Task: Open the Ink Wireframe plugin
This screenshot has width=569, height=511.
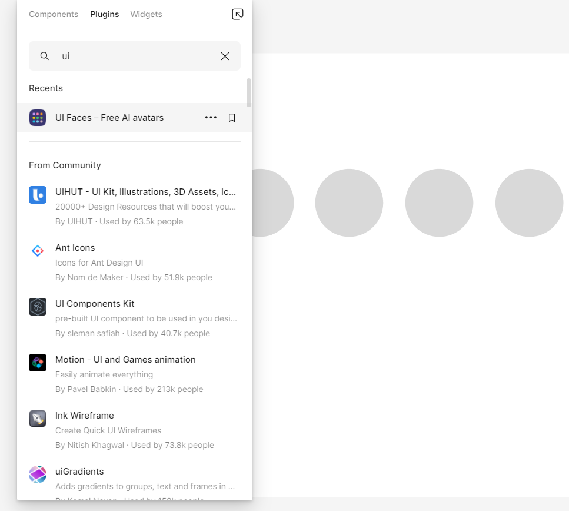Action: click(x=135, y=430)
